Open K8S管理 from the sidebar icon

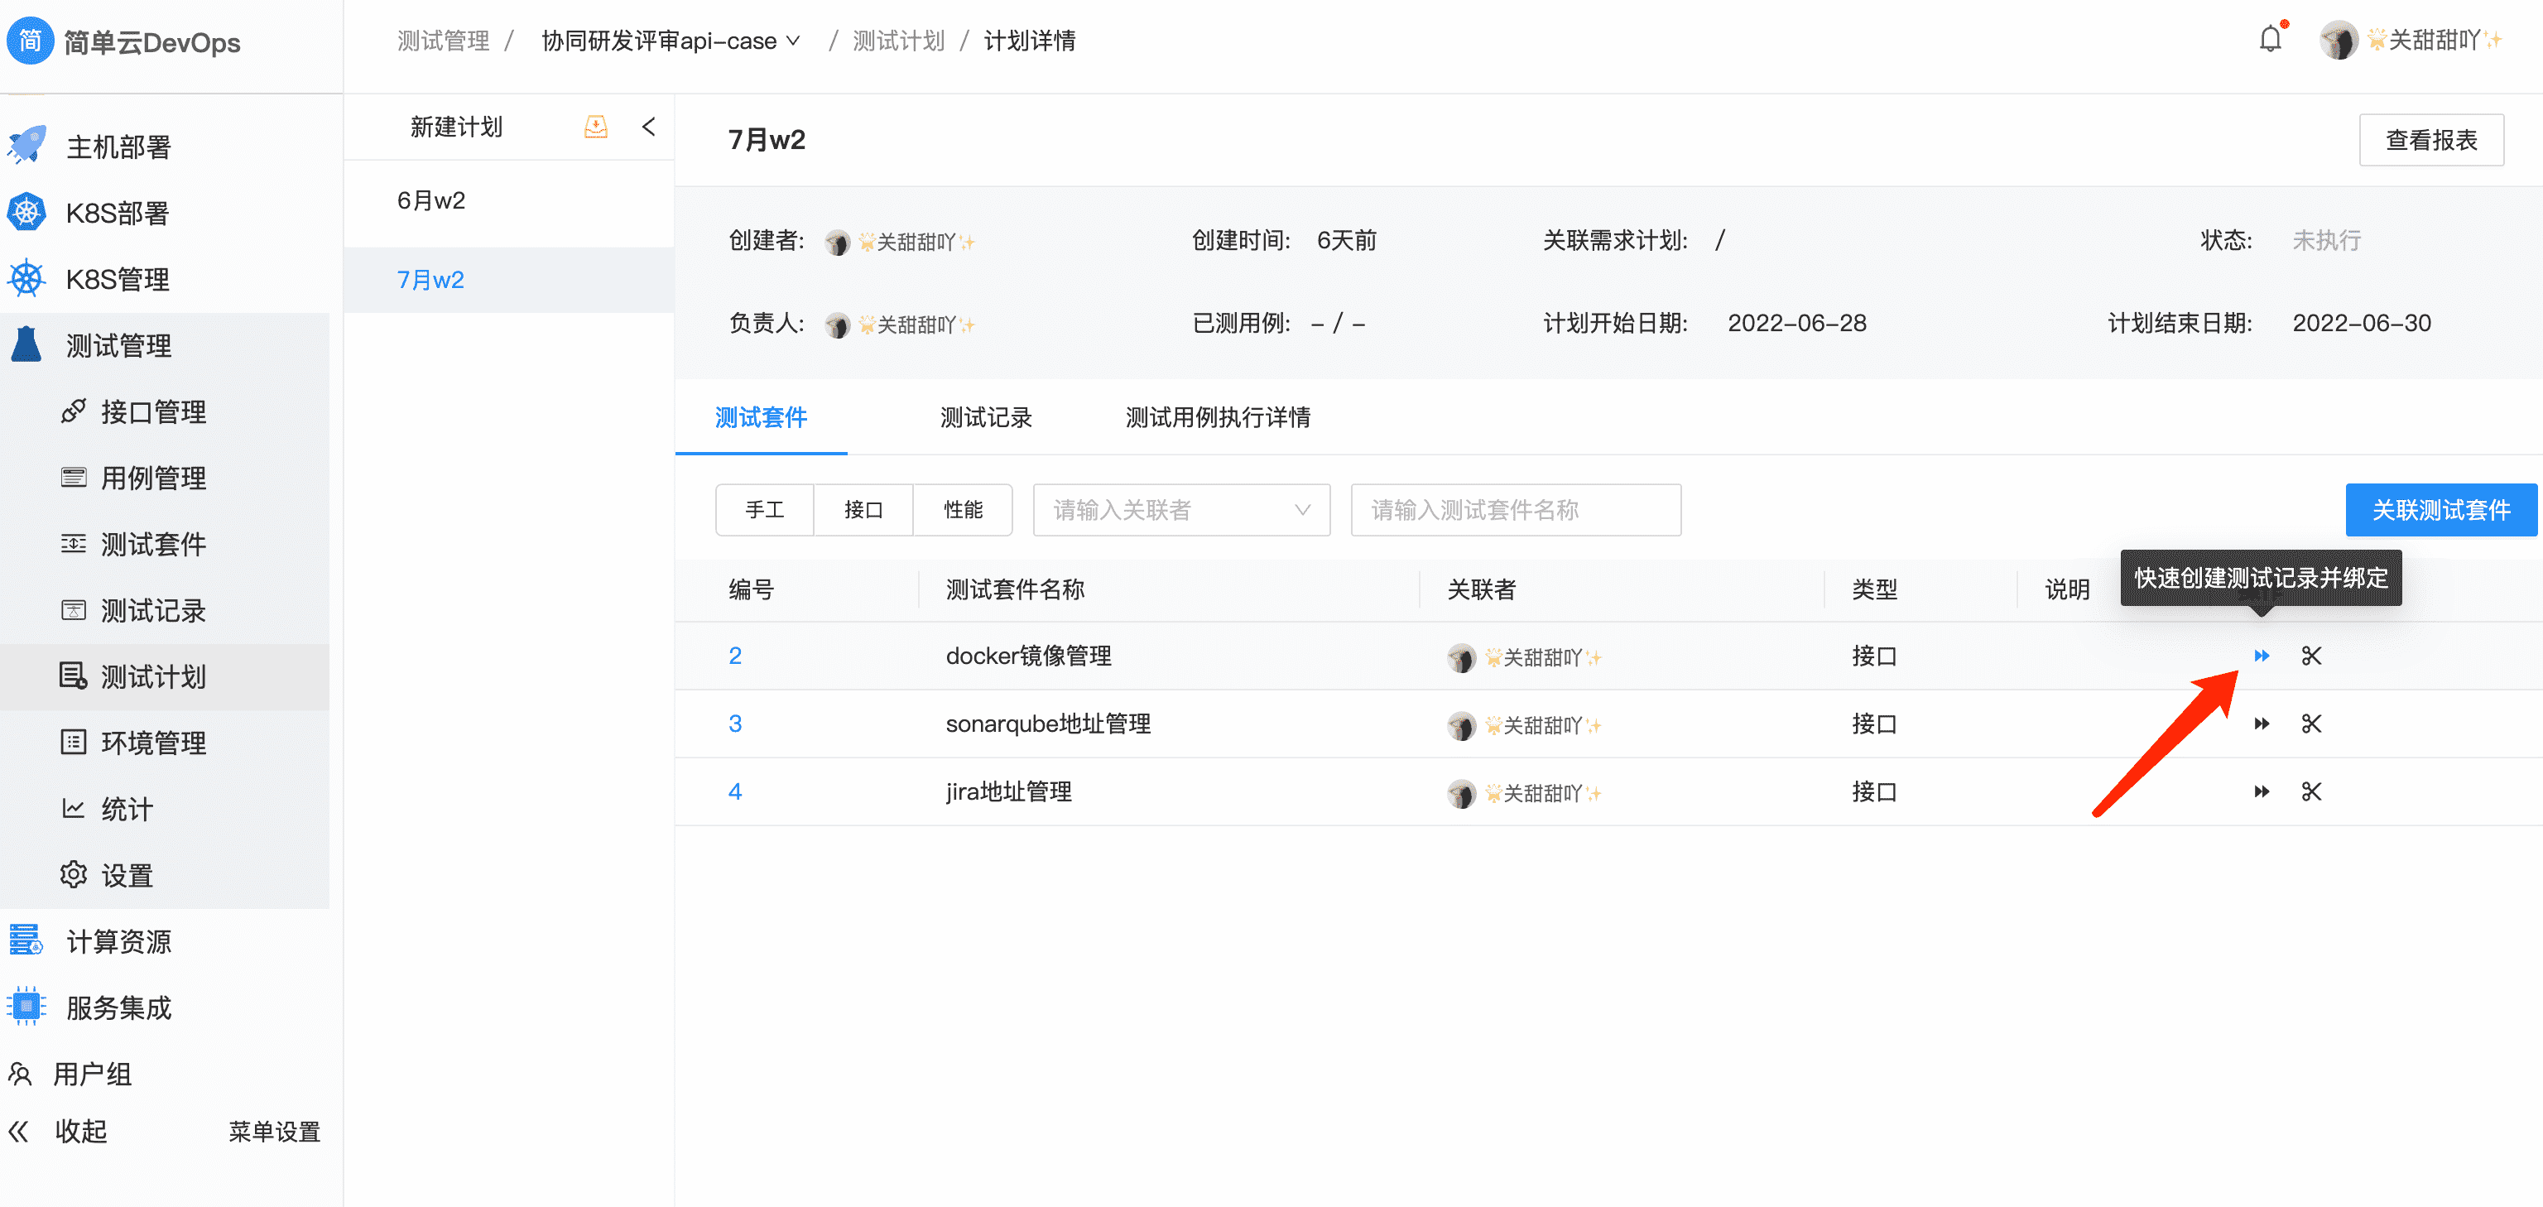pyautogui.click(x=26, y=278)
